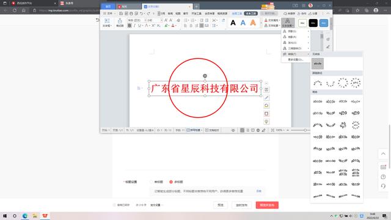Switch to outline view in status bar
The width and height of the screenshot is (391, 220).
[x=247, y=130]
